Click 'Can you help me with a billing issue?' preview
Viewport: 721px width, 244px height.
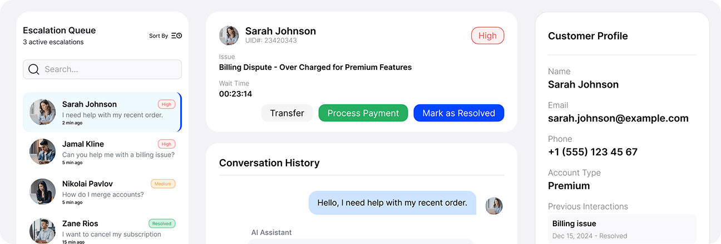coord(118,155)
